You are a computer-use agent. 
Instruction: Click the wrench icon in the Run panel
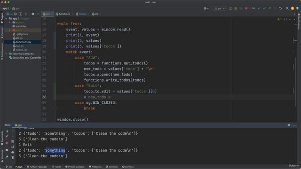click(7, 136)
